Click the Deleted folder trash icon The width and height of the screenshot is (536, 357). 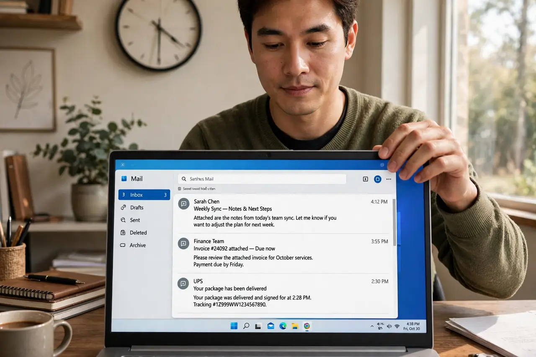pyautogui.click(x=123, y=232)
